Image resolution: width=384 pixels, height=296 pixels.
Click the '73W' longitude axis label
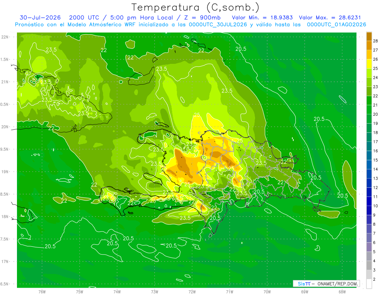pos(155,292)
